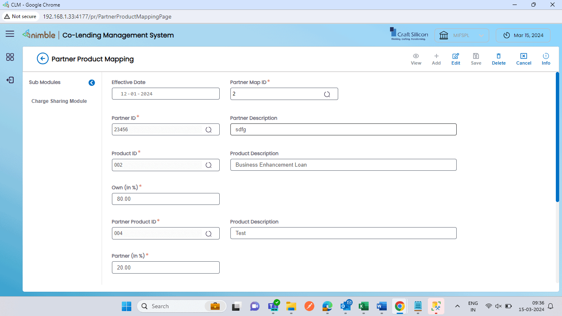Click the Mar 15, 2024 date button
Viewport: 562px width, 316px height.
point(523,35)
